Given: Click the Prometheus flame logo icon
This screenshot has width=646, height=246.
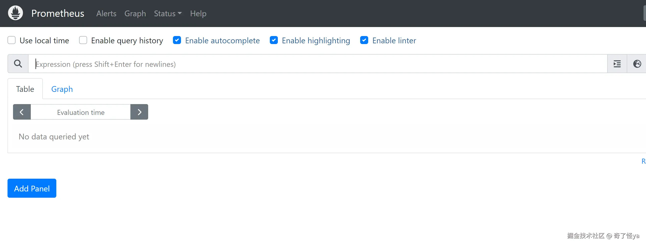Looking at the screenshot, I should (15, 13).
